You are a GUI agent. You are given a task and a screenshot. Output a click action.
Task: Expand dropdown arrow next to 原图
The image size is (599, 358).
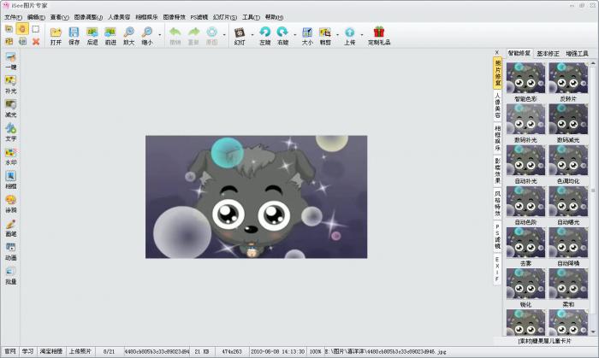tap(224, 35)
